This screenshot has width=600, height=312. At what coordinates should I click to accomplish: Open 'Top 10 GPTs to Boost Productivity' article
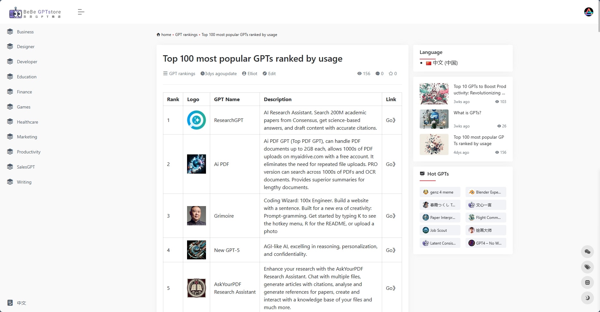480,90
